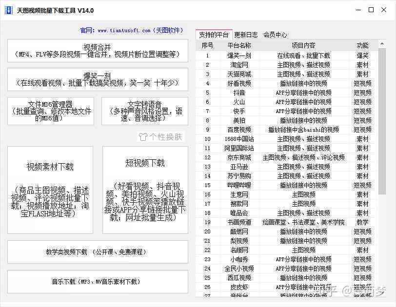Click 播放链接中含baishi的视频 cell
Screen dimensions: 396x307
coord(303,130)
